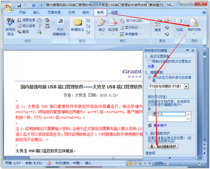Switch to Draft view icon
Viewport: 210px width, 169px height.
point(150,163)
